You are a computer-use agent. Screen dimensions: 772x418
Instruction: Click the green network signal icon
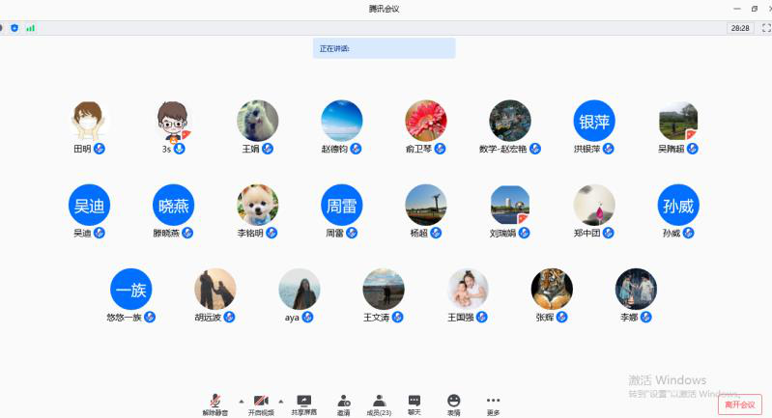point(30,28)
